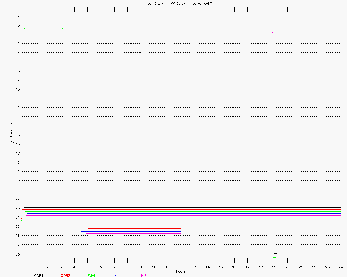Click the blue HI1 gap bar on day 25
347x277 pixels.
point(131,232)
